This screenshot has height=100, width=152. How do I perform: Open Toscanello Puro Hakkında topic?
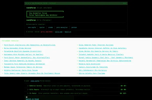(x=25, y=64)
